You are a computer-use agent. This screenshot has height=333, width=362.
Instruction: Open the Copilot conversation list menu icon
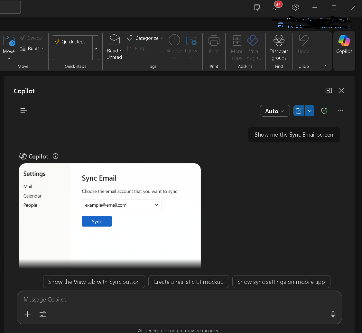(23, 111)
